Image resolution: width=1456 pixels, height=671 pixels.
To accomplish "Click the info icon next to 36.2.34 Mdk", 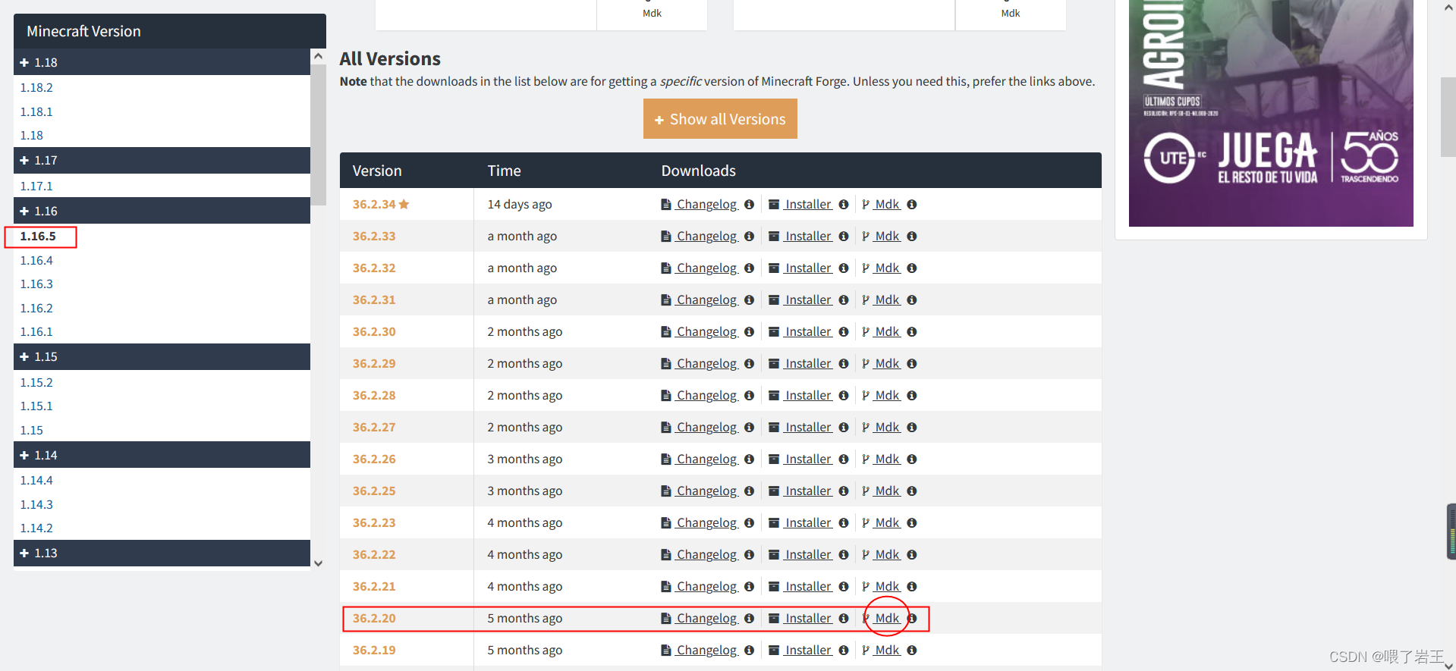I will click(x=912, y=205).
